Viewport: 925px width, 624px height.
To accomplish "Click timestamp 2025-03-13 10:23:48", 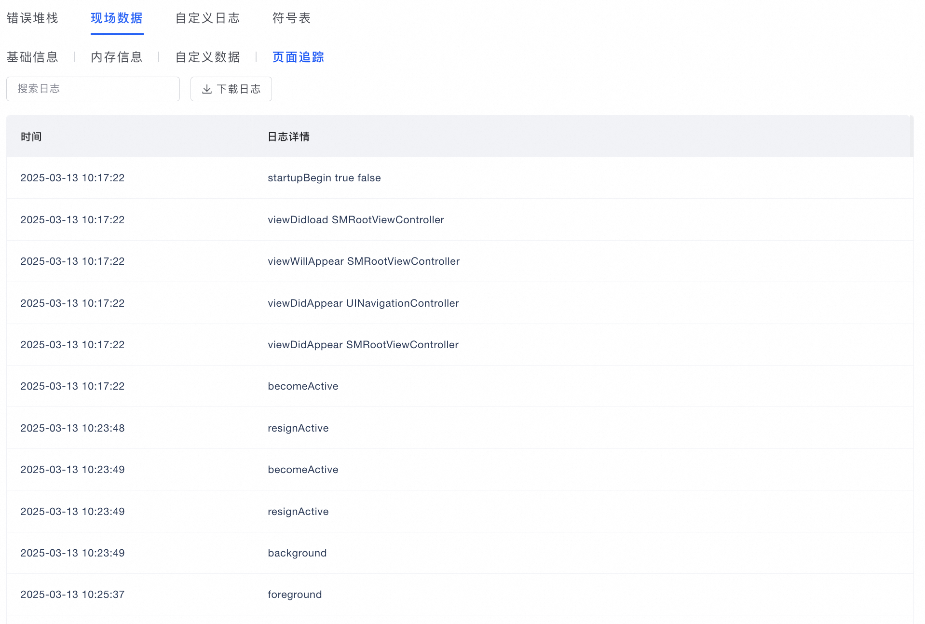I will (x=72, y=428).
